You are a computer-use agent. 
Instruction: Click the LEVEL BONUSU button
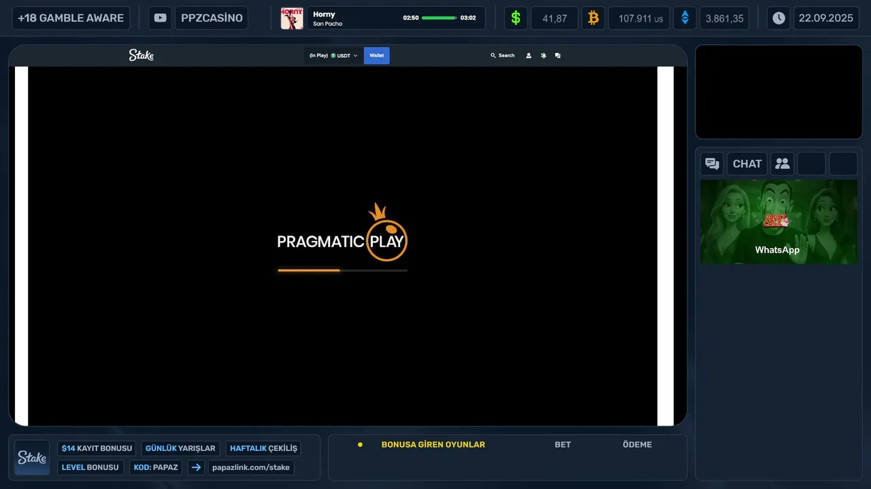90,467
